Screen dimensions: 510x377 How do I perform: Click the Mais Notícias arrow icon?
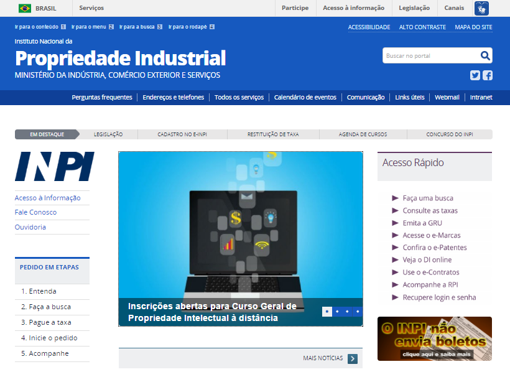pyautogui.click(x=353, y=358)
